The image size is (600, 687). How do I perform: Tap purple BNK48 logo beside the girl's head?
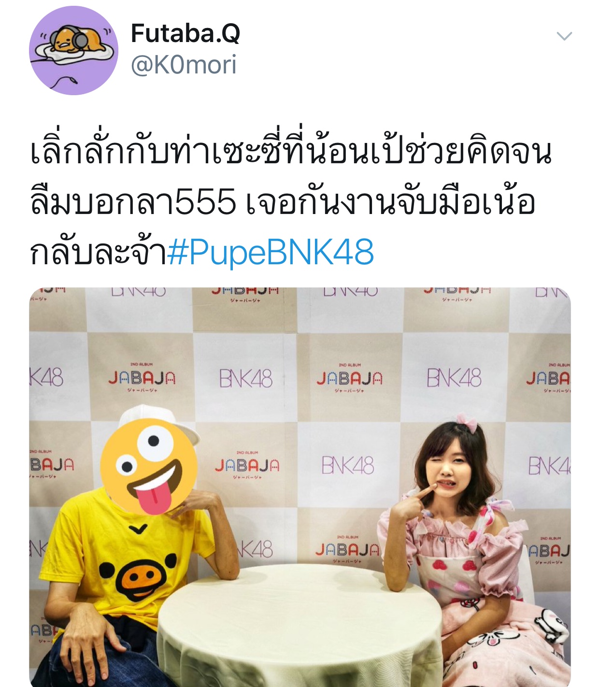coord(348,466)
